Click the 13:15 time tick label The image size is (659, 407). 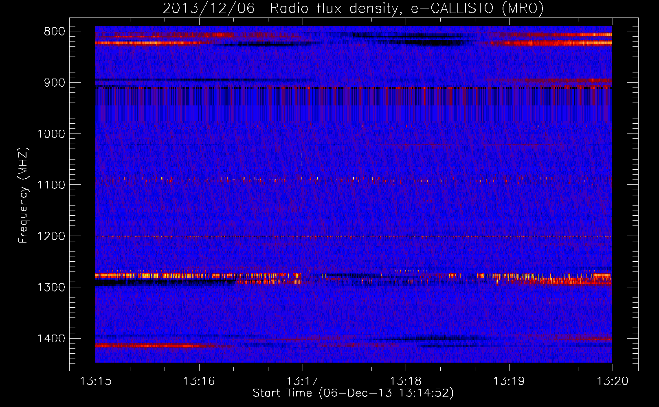[96, 381]
